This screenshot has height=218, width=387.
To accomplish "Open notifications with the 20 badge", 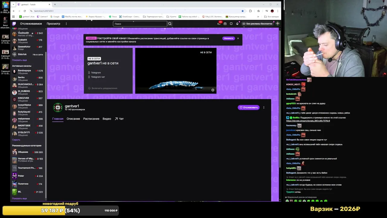I will [x=219, y=23].
